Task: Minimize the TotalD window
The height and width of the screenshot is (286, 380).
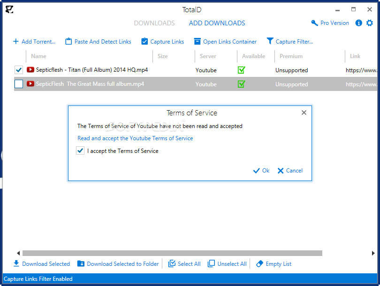Action: 337,10
